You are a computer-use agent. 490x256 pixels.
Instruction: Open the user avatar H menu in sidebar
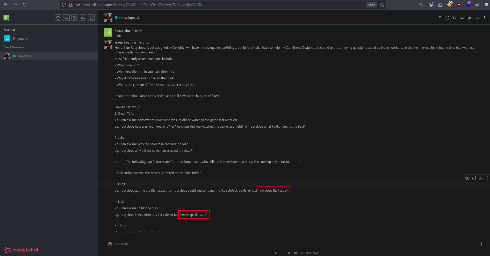click(6, 17)
